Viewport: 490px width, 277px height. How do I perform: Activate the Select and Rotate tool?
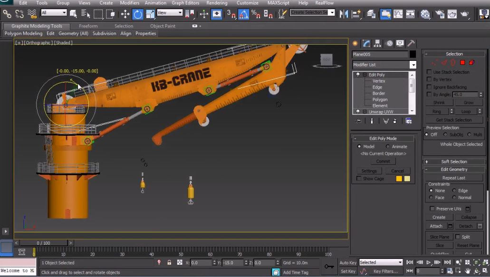pyautogui.click(x=137, y=14)
